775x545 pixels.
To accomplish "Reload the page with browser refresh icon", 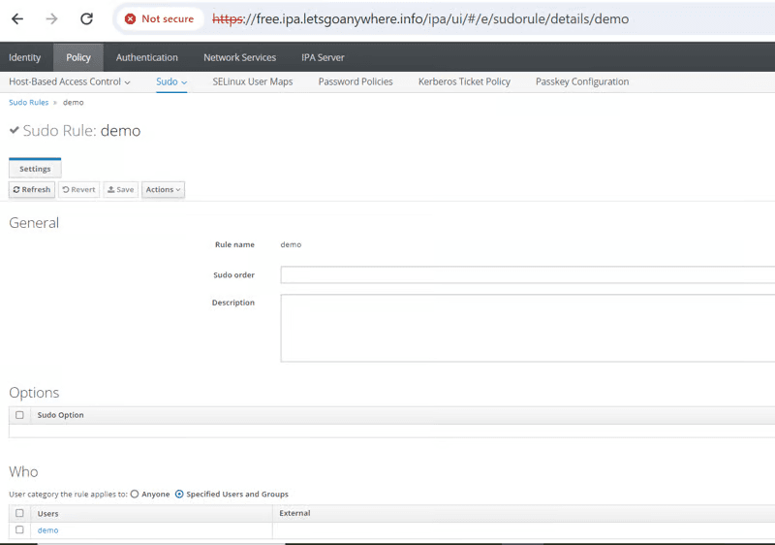I will [x=86, y=18].
